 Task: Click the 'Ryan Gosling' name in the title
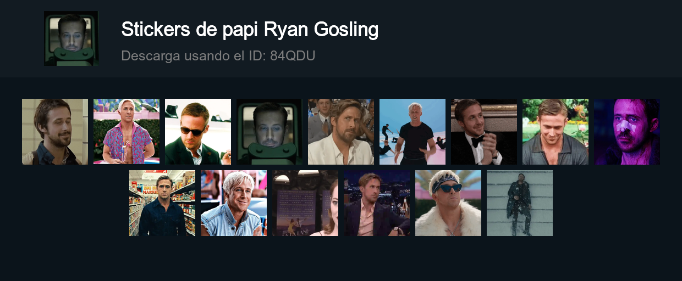click(x=321, y=30)
